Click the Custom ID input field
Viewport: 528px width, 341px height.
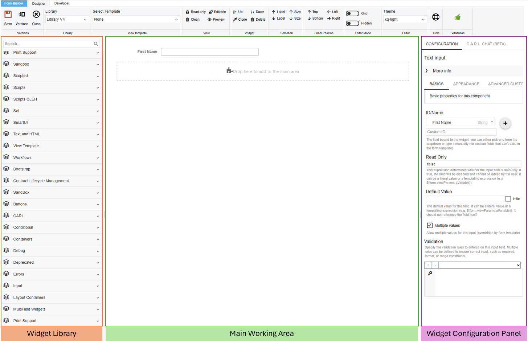[x=461, y=132]
